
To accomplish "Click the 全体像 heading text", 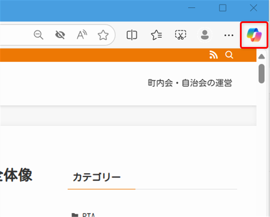I will [x=16, y=175].
